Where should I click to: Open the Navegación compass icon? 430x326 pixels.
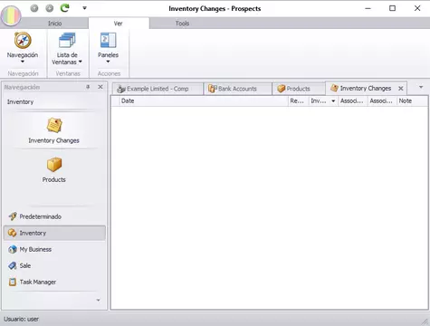tap(23, 41)
